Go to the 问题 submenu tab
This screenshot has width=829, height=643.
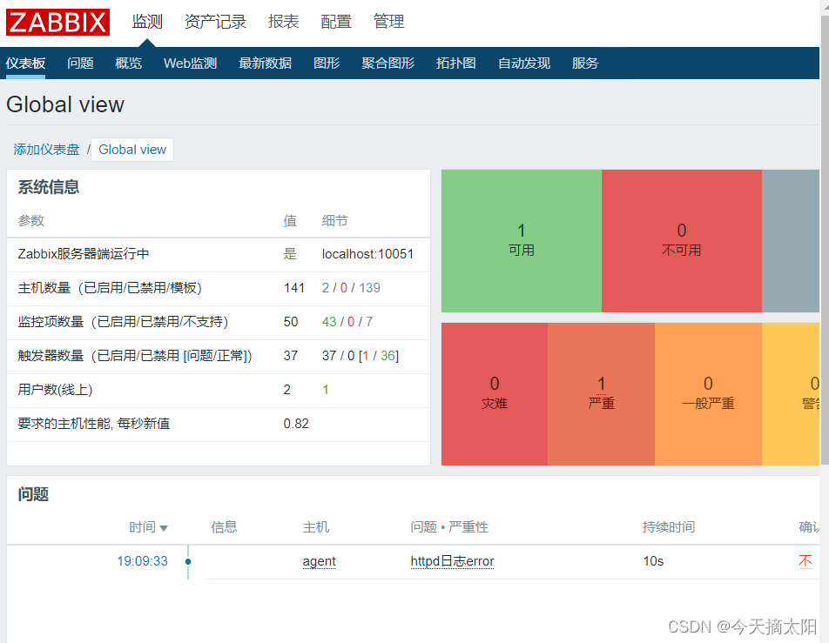[x=80, y=64]
